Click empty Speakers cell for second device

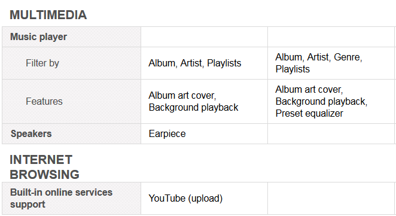(x=331, y=134)
